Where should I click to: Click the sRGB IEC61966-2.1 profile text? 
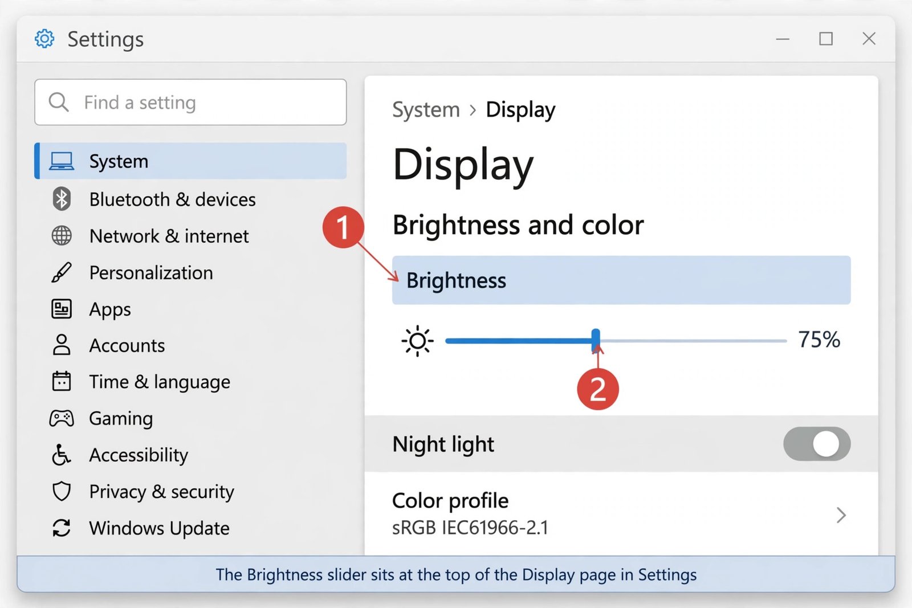[x=470, y=528]
